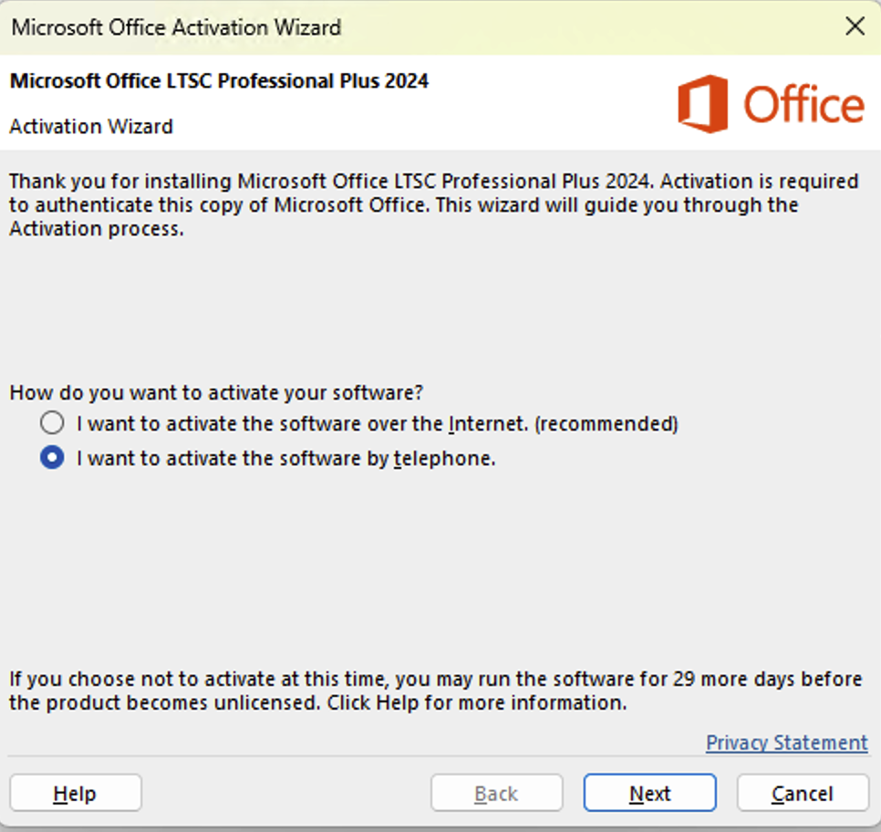The width and height of the screenshot is (881, 832).
Task: Click the empty grey area below the radio options
Action: pos(438,566)
